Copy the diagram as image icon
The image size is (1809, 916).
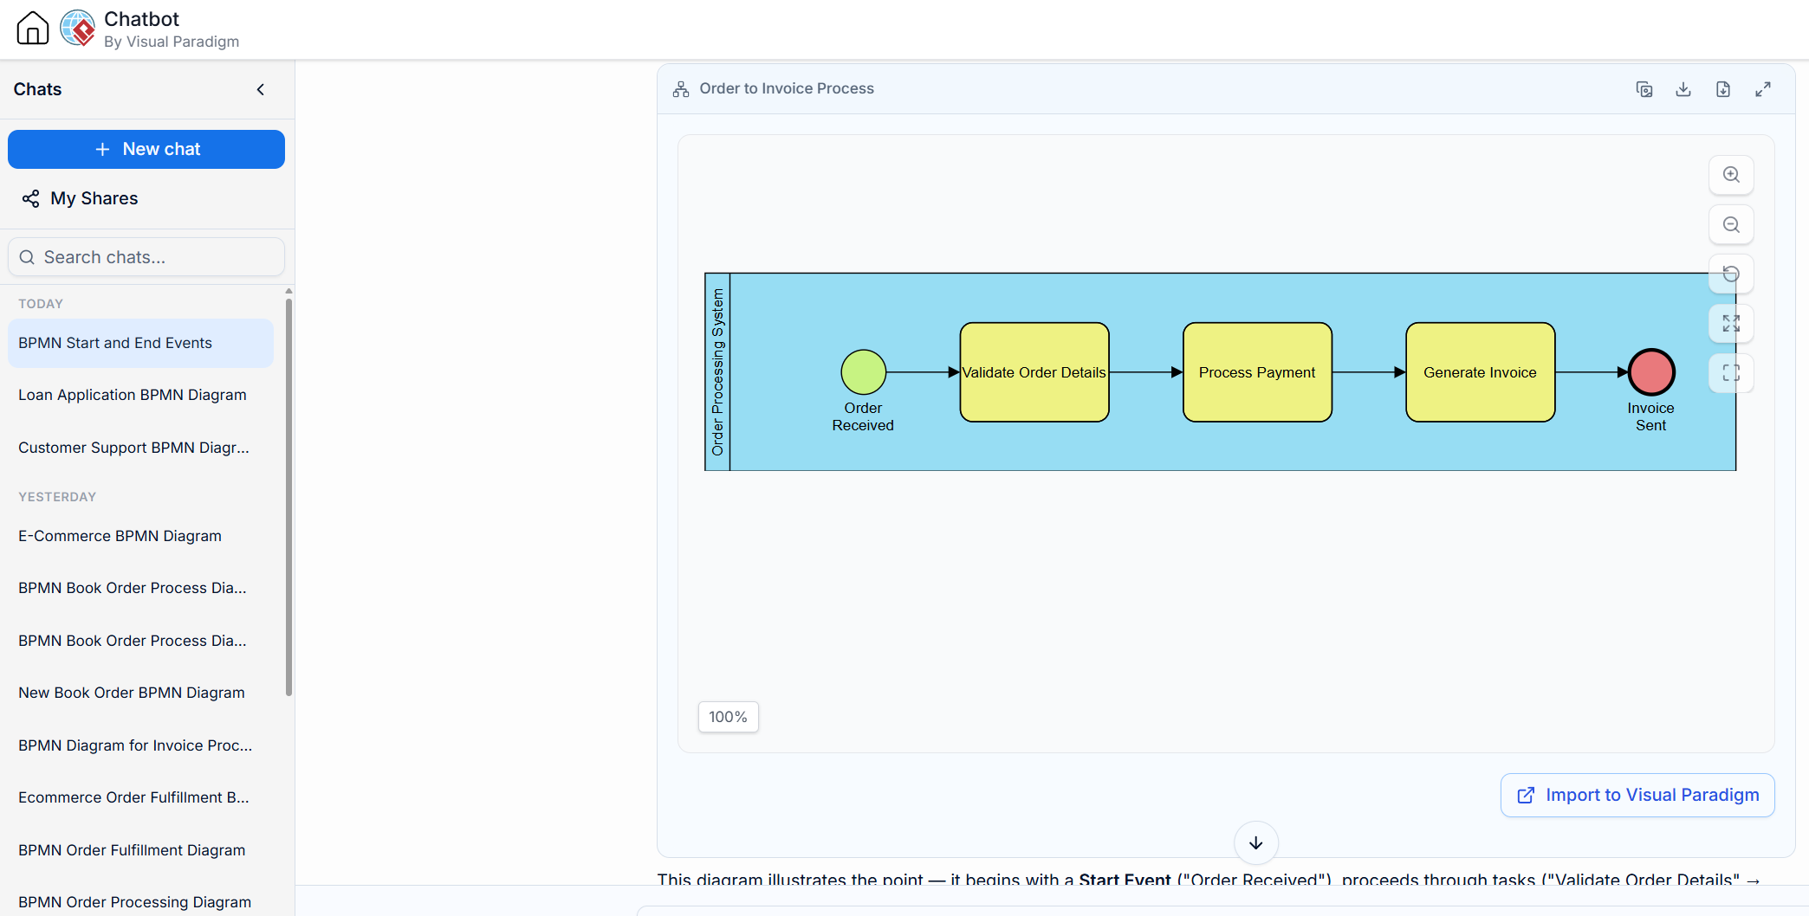(1644, 89)
